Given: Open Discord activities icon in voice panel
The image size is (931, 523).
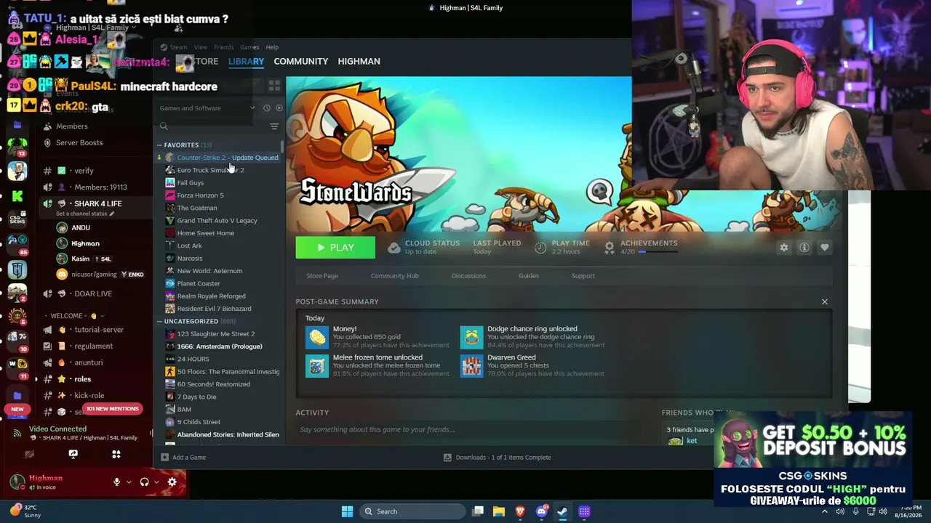Looking at the screenshot, I should (x=116, y=454).
